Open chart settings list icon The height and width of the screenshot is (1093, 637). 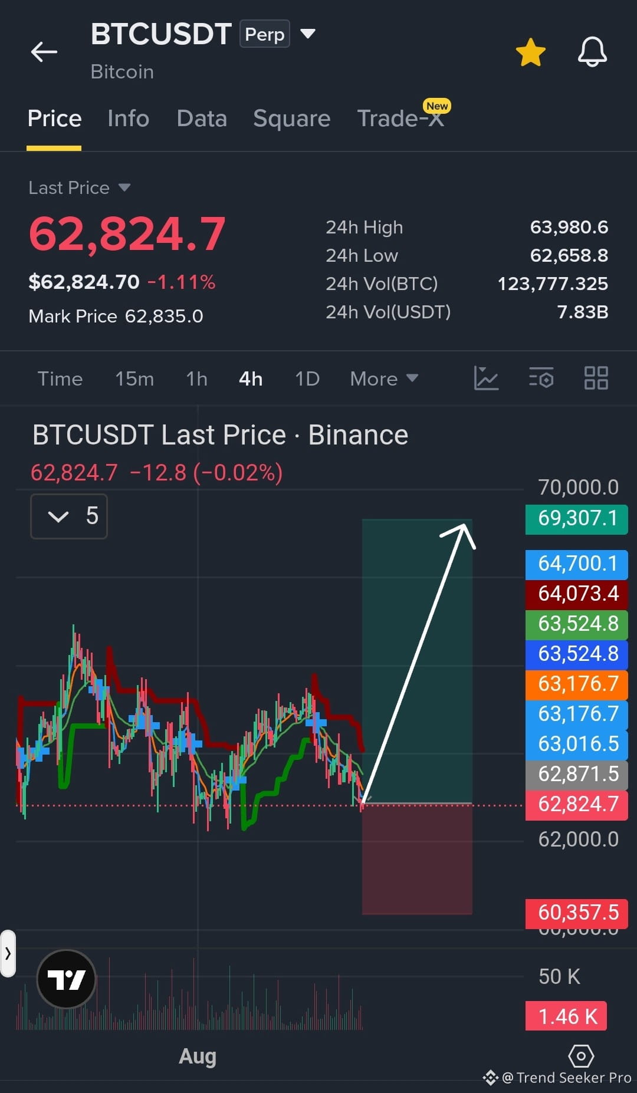click(x=541, y=378)
